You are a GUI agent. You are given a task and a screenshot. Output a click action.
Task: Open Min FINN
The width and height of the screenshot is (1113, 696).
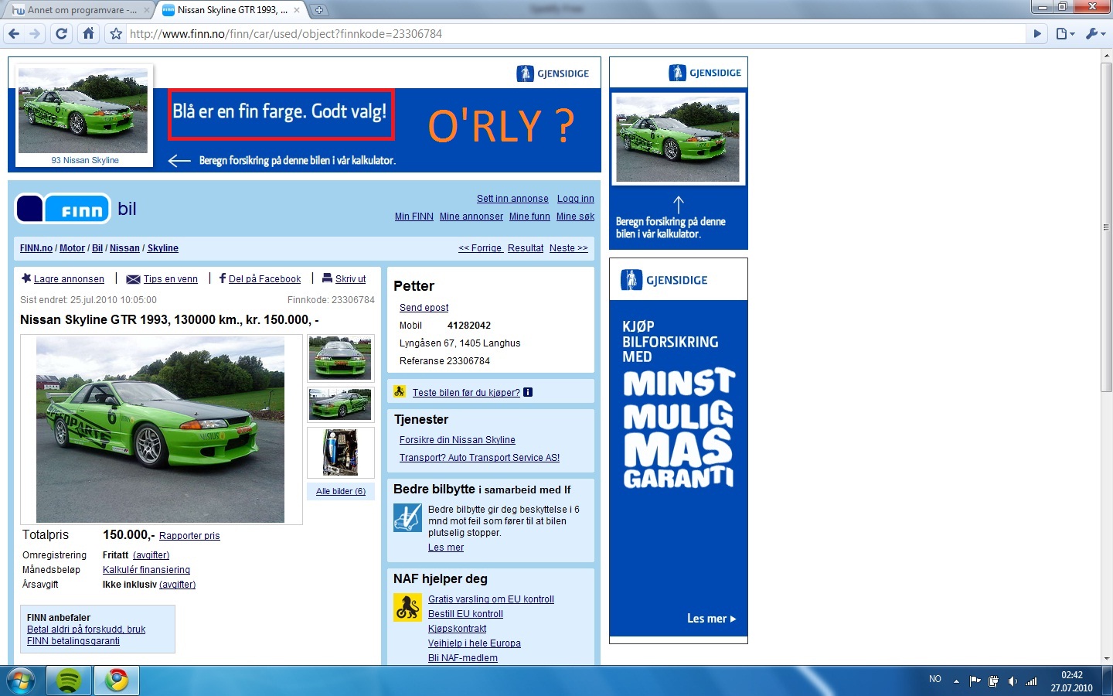click(414, 217)
